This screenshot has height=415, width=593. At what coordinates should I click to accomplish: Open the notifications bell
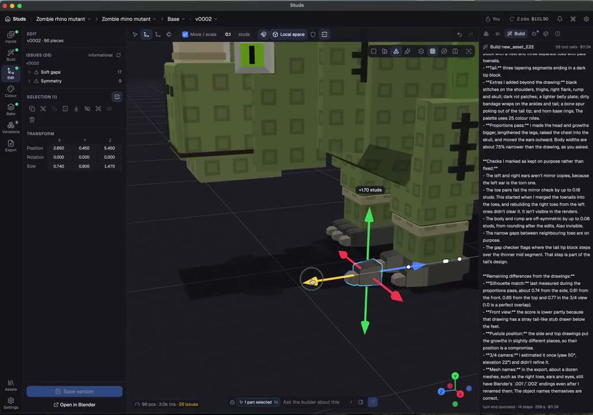point(560,19)
